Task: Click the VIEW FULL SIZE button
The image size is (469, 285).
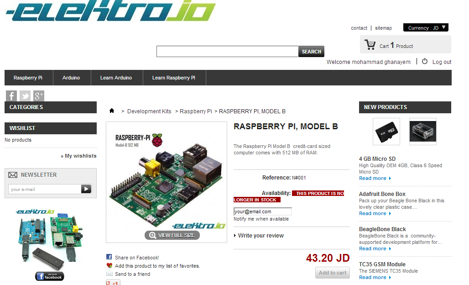Action: pos(172,235)
